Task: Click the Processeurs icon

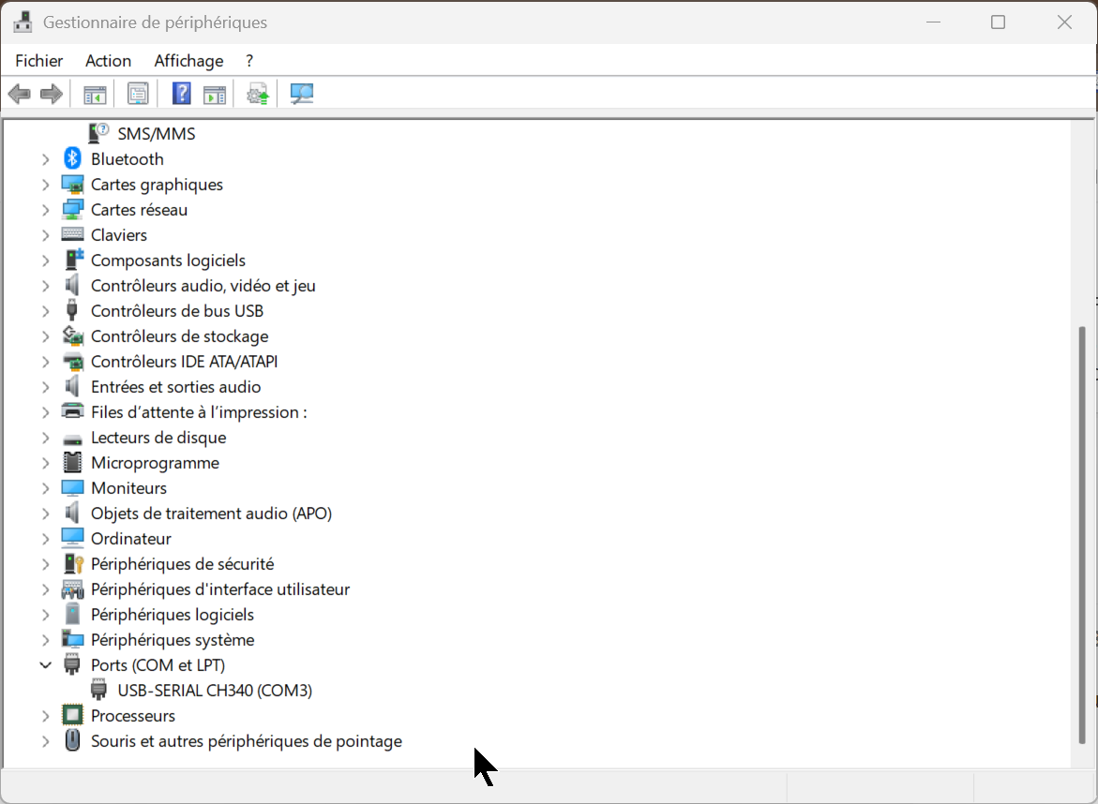Action: (x=72, y=715)
